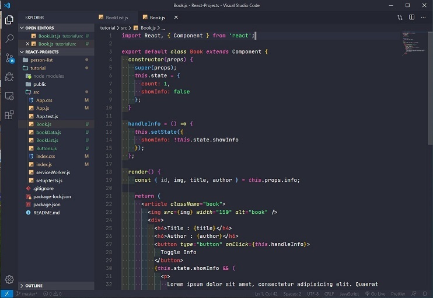Click the master branch in status bar
The width and height of the screenshot is (433, 298).
click(x=26, y=294)
